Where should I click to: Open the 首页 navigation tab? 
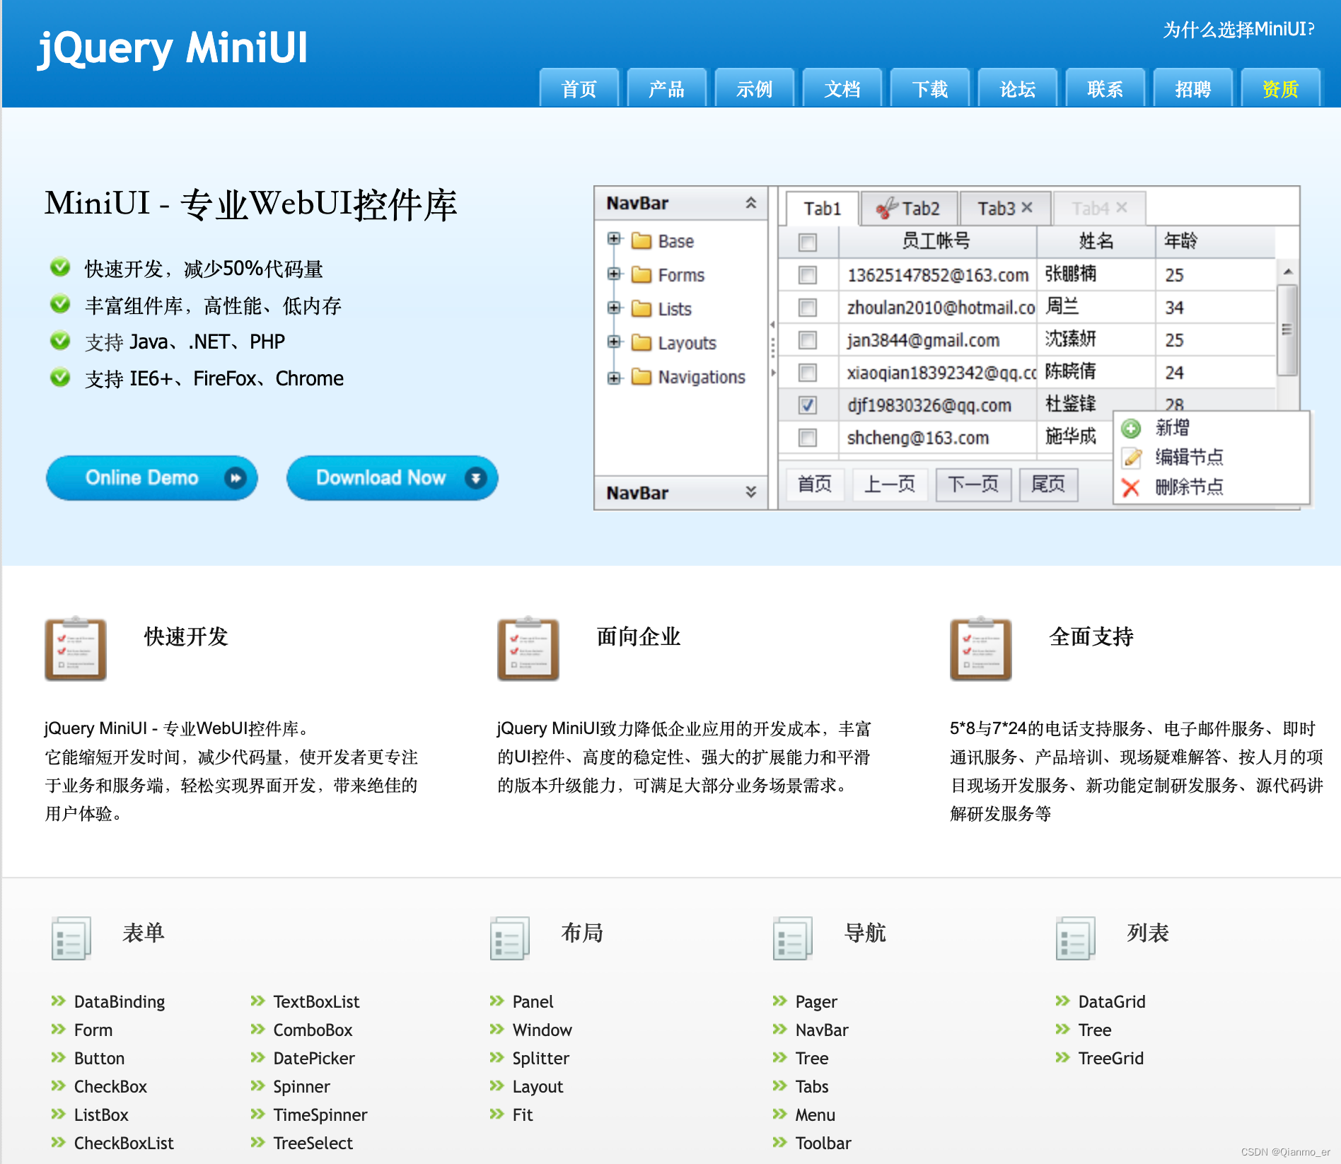pyautogui.click(x=579, y=88)
